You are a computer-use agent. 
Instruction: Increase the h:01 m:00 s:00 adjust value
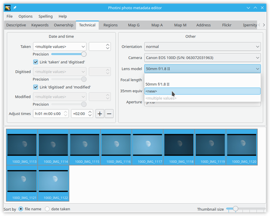[x=65, y=112]
